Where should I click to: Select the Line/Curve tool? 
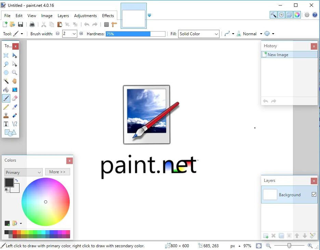pyautogui.click(x=14, y=124)
